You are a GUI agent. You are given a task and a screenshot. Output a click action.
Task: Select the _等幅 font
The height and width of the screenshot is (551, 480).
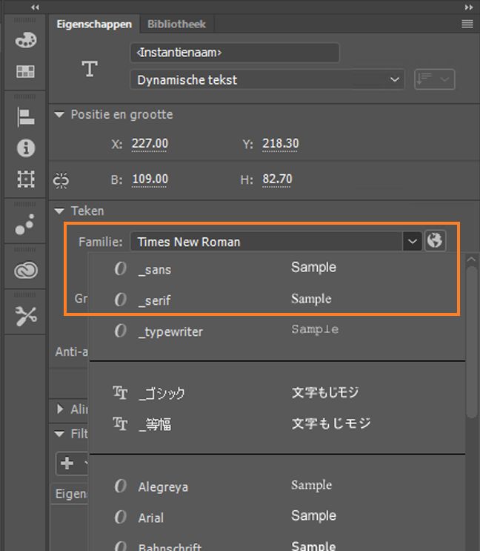tap(277, 423)
